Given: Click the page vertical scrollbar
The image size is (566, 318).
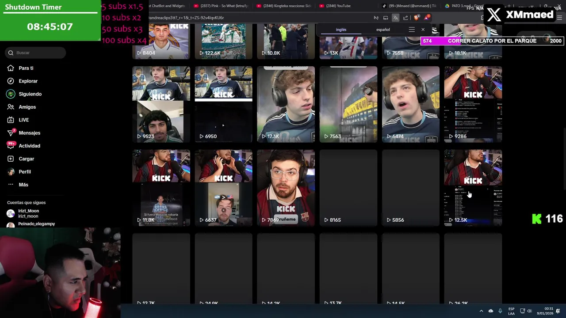Looking at the screenshot, I should click(x=564, y=159).
